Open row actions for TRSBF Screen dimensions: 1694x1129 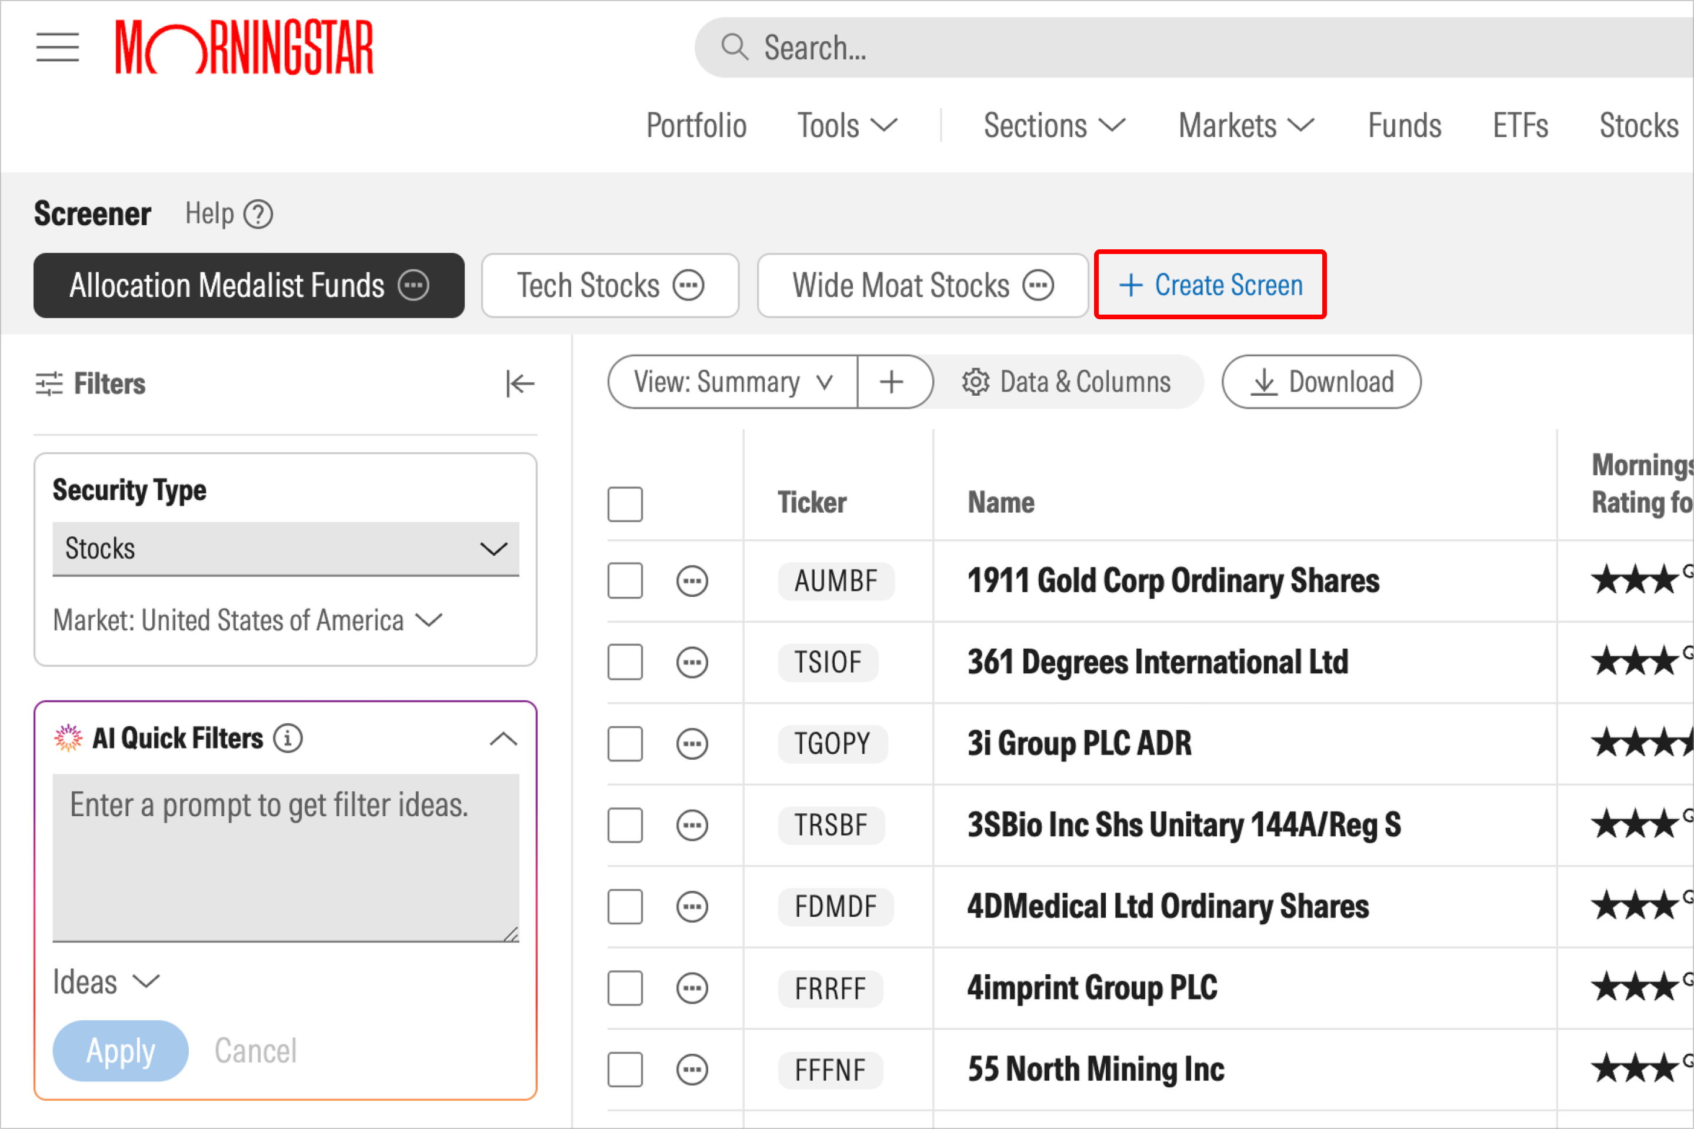point(692,825)
